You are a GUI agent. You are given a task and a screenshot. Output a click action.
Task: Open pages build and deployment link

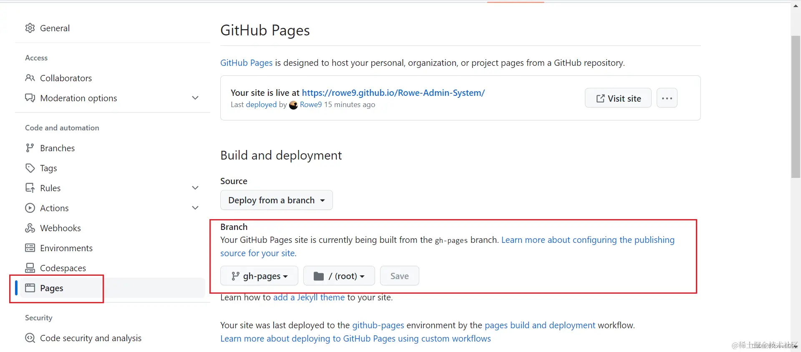click(540, 325)
